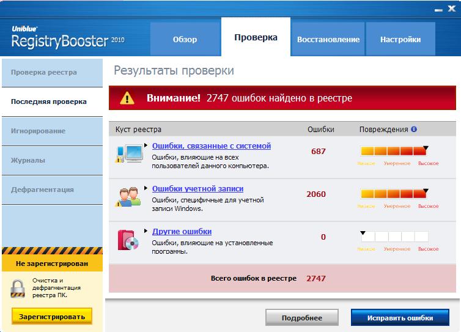Image resolution: width=461 pixels, height=332 pixels.
Task: Click the yellow warning triangle icon
Action: pyautogui.click(x=127, y=98)
